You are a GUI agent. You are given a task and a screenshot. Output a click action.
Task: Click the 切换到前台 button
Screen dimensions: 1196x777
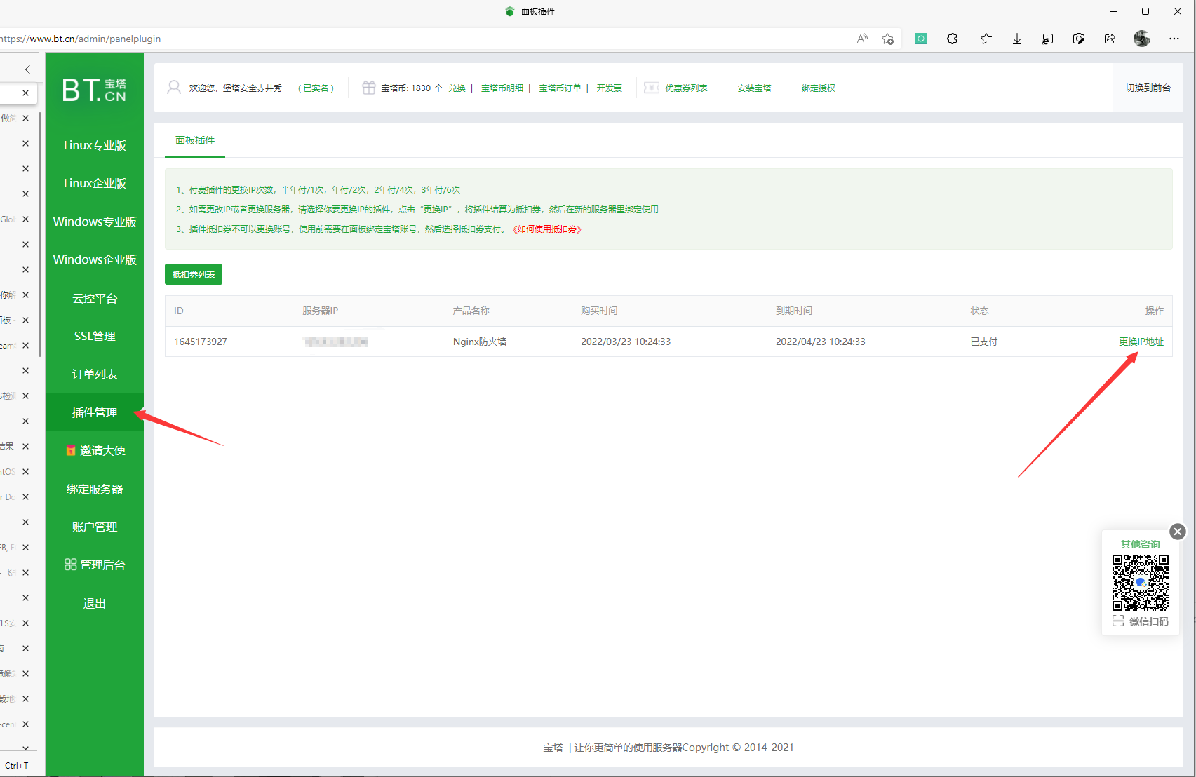(x=1148, y=88)
